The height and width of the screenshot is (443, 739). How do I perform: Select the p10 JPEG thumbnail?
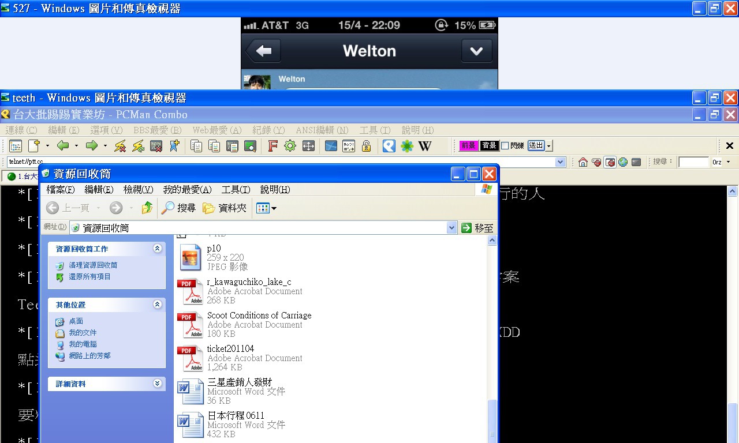(x=190, y=257)
